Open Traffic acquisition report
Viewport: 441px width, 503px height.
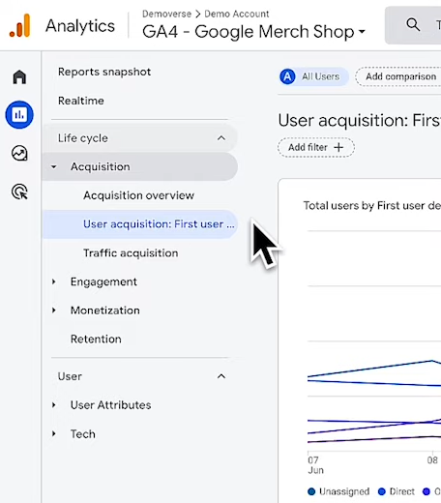pyautogui.click(x=131, y=253)
